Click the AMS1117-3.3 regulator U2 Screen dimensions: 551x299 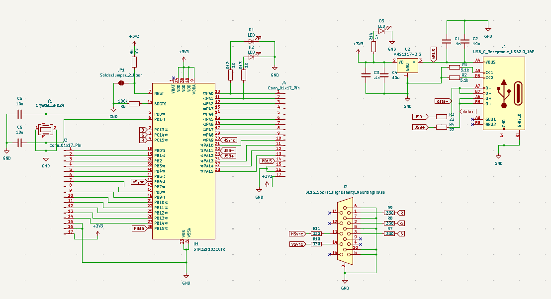(x=407, y=65)
